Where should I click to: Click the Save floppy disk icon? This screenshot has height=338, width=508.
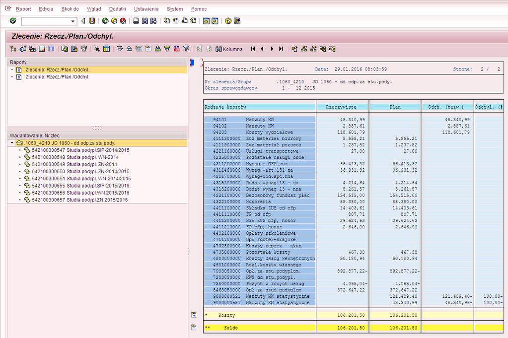pos(92,21)
